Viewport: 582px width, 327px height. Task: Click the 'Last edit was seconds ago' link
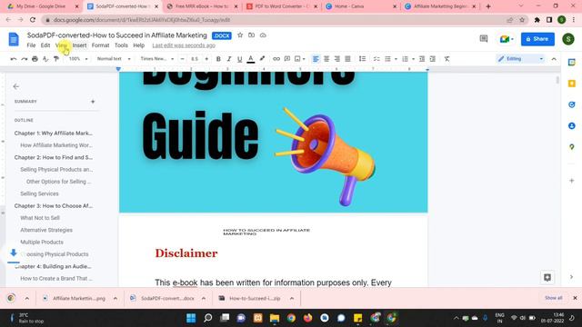(x=184, y=45)
